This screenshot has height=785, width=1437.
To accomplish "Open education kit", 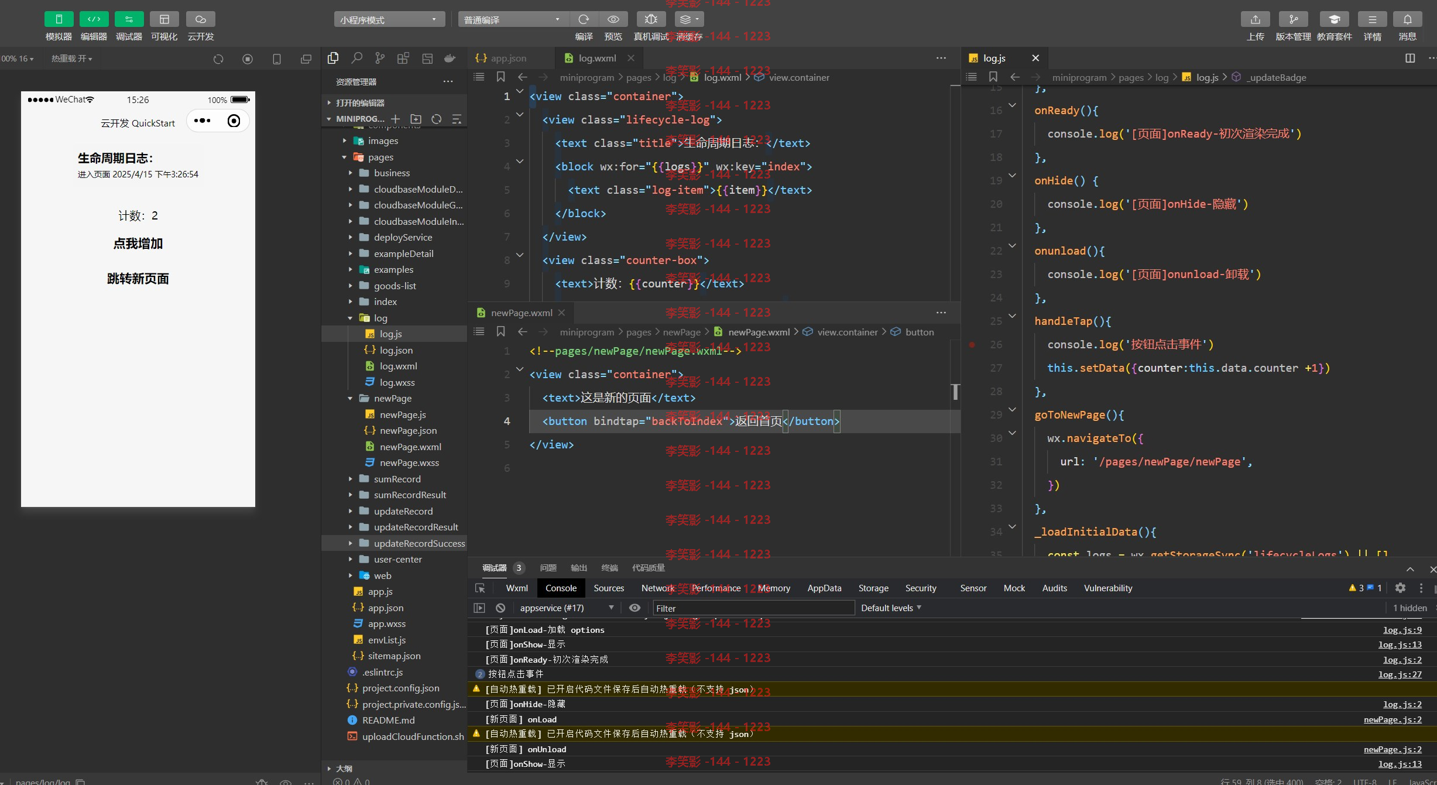I will click(x=1335, y=19).
